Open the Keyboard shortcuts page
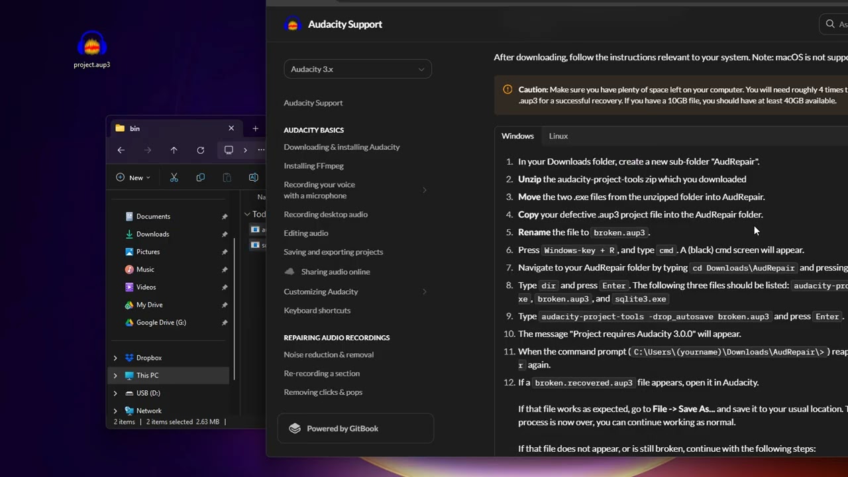This screenshot has height=477, width=848. (x=317, y=311)
